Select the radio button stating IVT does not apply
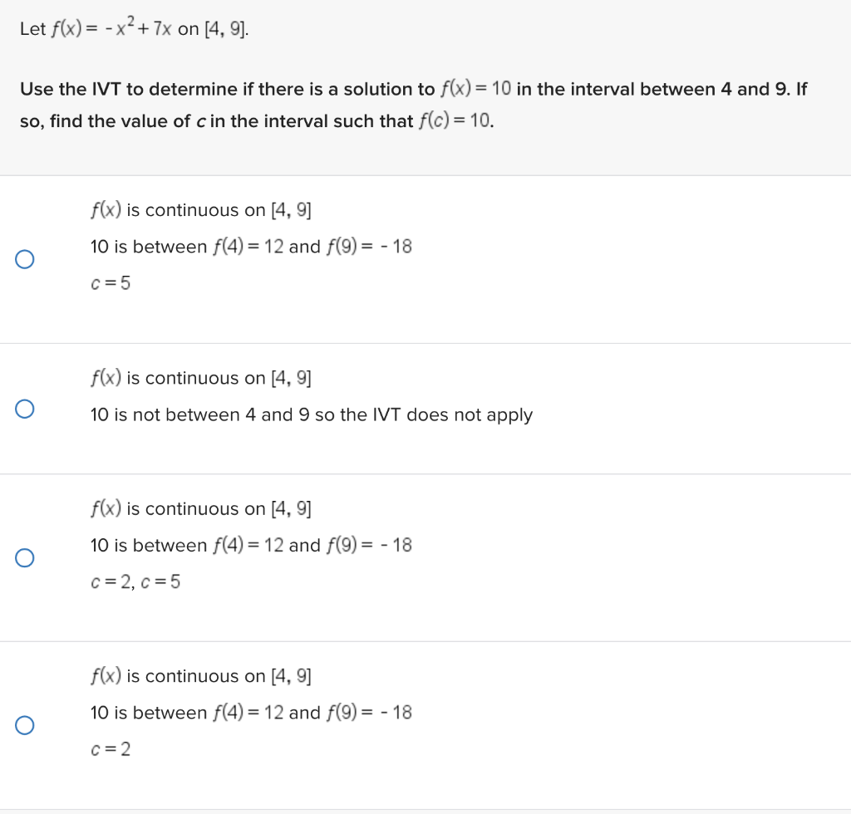 (x=25, y=407)
